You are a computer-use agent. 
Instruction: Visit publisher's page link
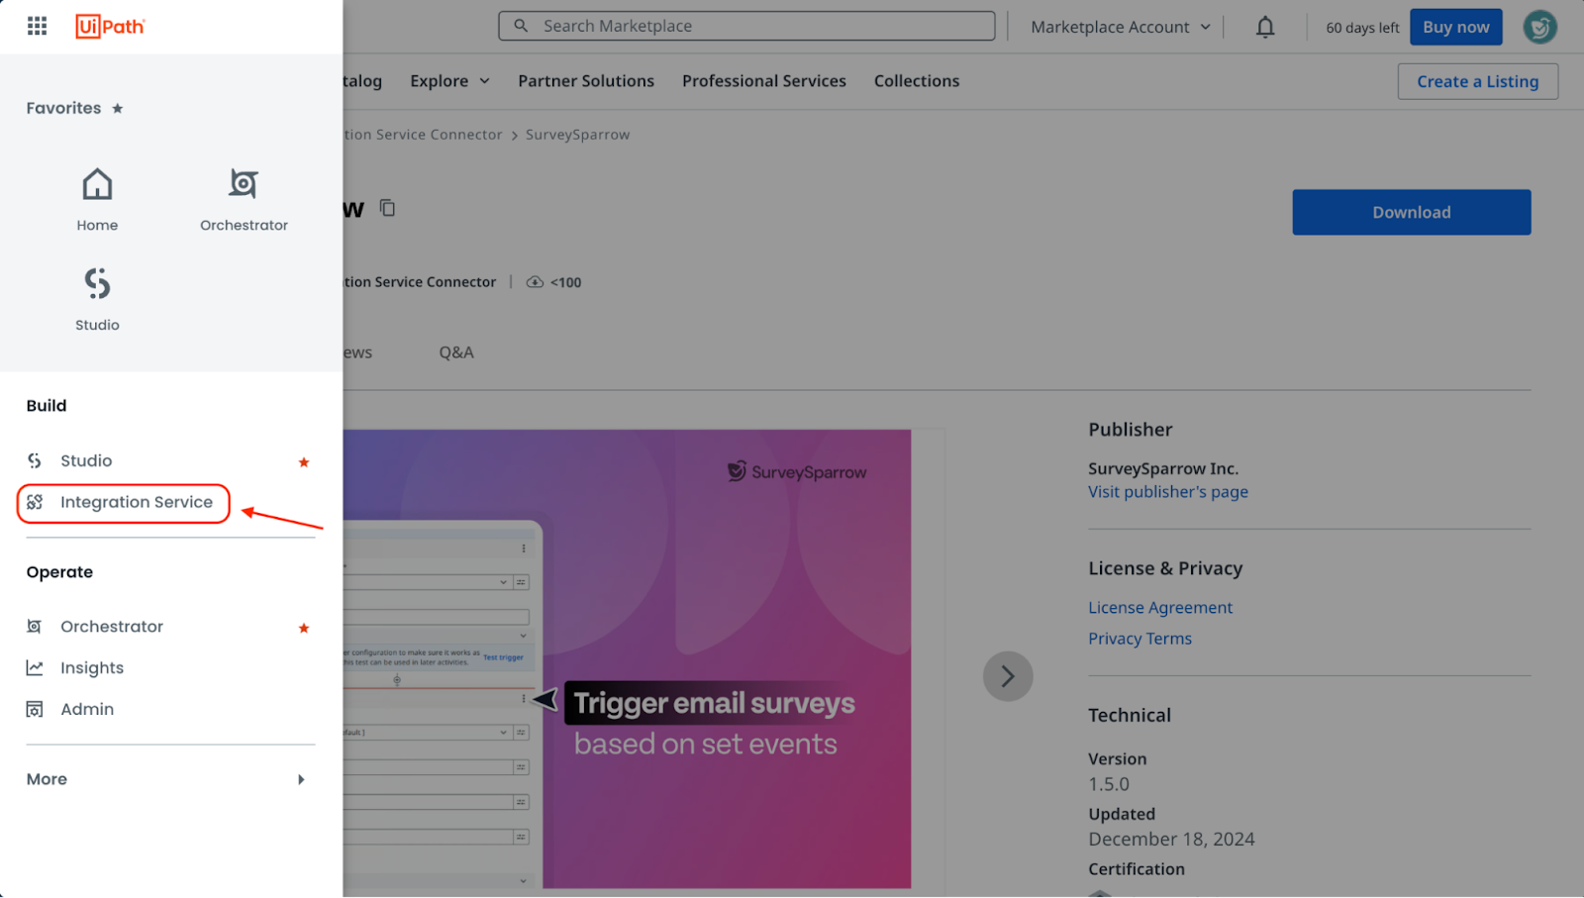coord(1167,492)
